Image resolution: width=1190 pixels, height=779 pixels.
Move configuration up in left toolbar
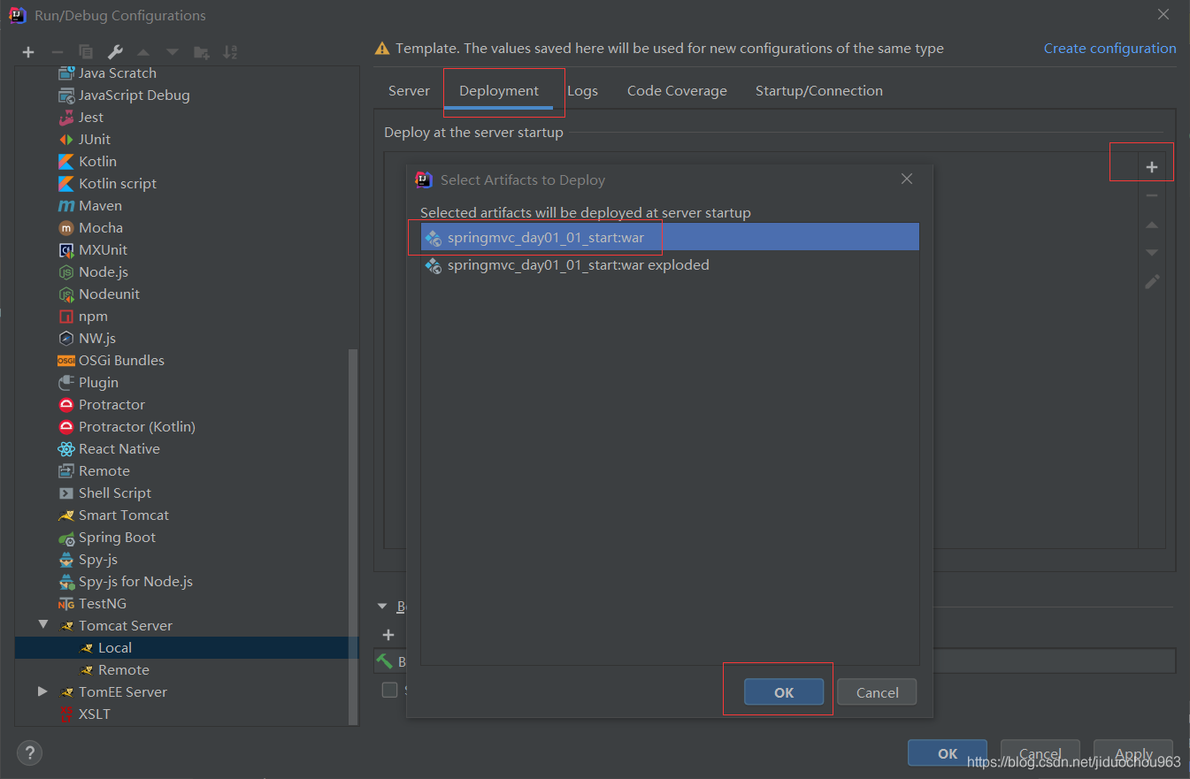pyautogui.click(x=143, y=52)
